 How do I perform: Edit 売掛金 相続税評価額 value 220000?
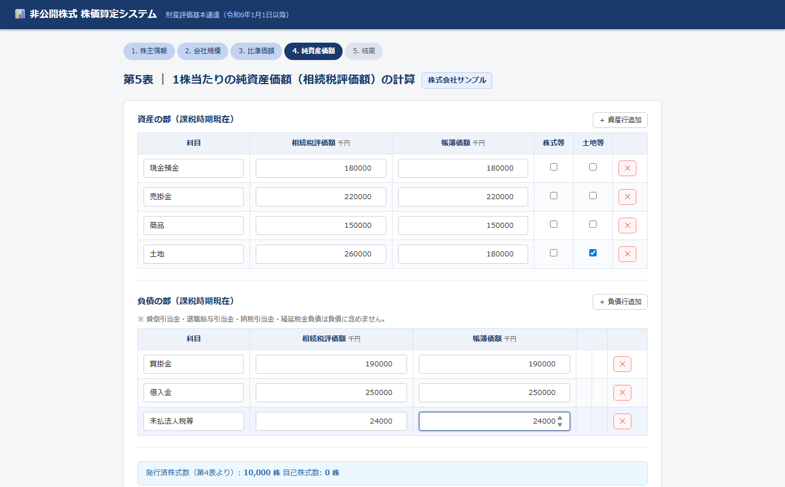pyautogui.click(x=321, y=197)
